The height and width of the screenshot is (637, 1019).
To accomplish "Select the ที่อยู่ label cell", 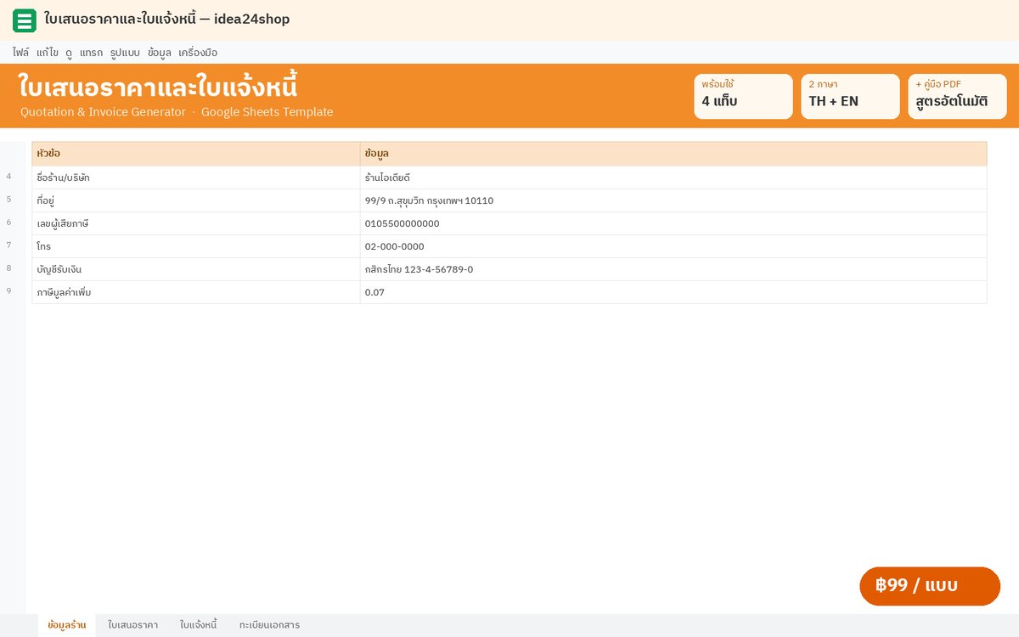I will [x=196, y=200].
